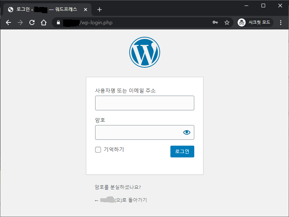289x217 pixels.
Task: Reload the login page
Action: 32,22
